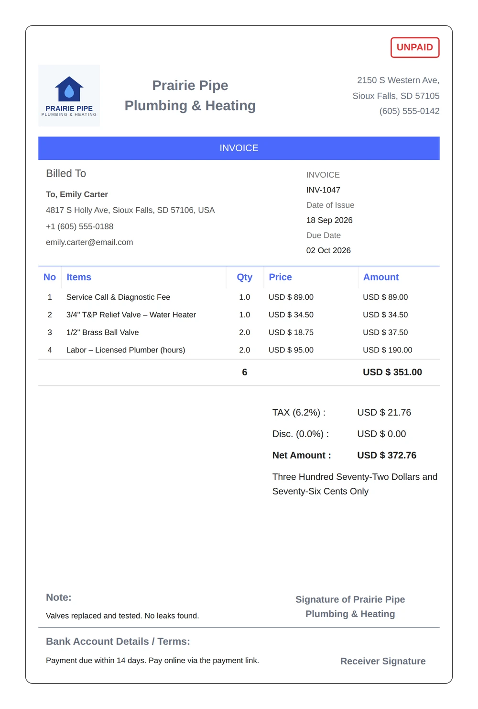Click net amount USD $ 372.76
This screenshot has width=478, height=709.
pyautogui.click(x=387, y=456)
